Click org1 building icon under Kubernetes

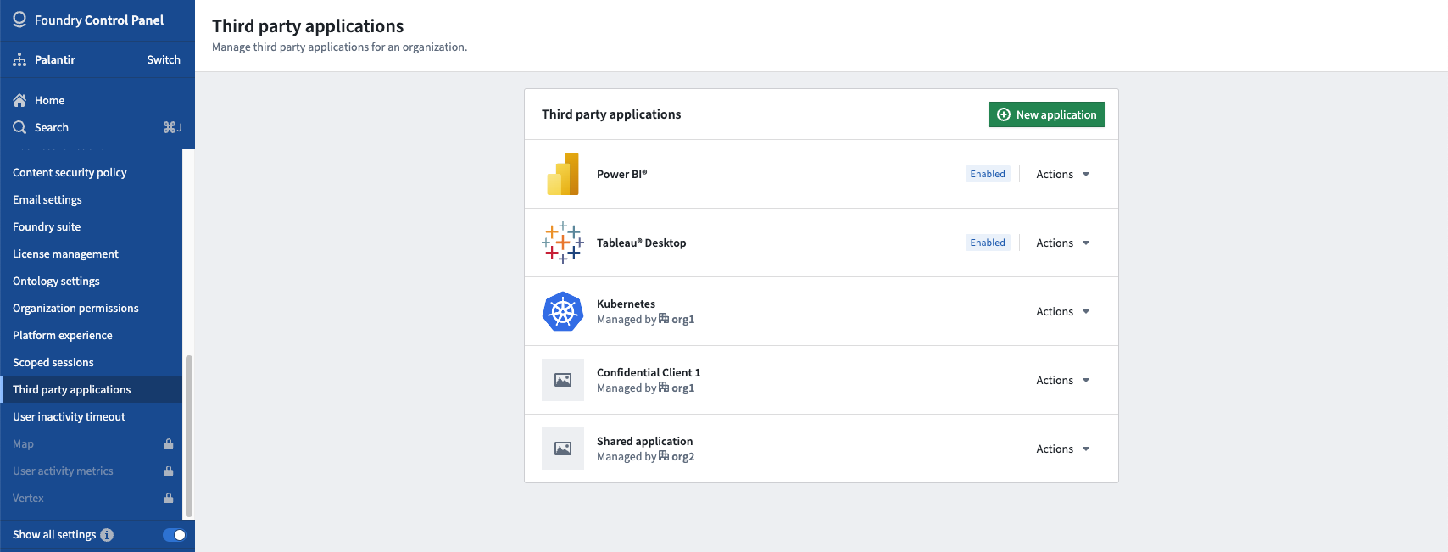coord(664,319)
